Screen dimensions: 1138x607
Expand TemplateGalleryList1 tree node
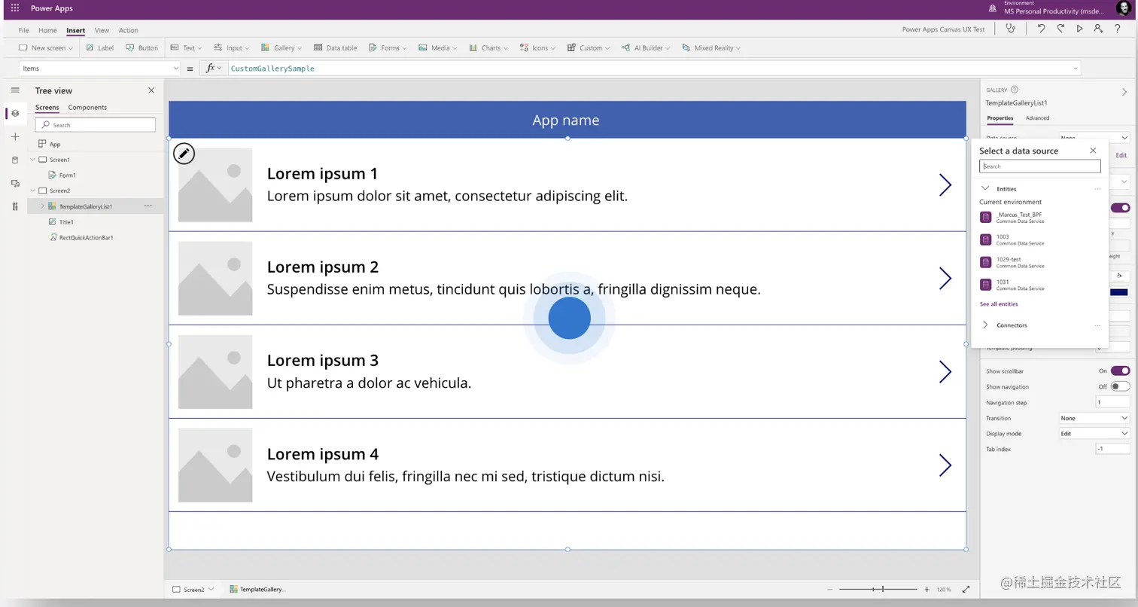click(x=42, y=206)
